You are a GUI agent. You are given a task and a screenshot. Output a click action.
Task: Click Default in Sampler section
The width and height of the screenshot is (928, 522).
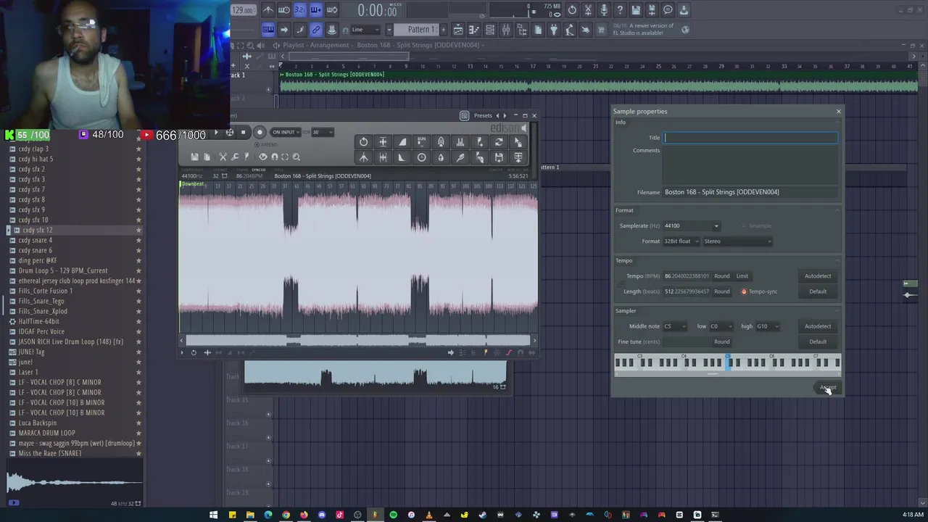pyautogui.click(x=818, y=342)
